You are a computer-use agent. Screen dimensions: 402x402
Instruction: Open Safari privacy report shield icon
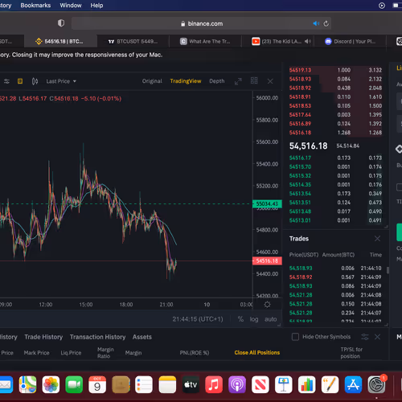(61, 23)
